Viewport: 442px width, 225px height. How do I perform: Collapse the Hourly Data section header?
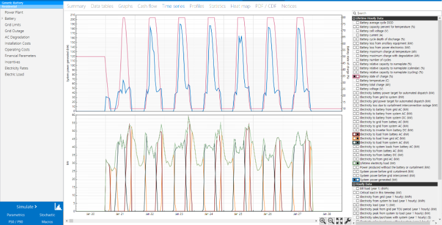354,184
